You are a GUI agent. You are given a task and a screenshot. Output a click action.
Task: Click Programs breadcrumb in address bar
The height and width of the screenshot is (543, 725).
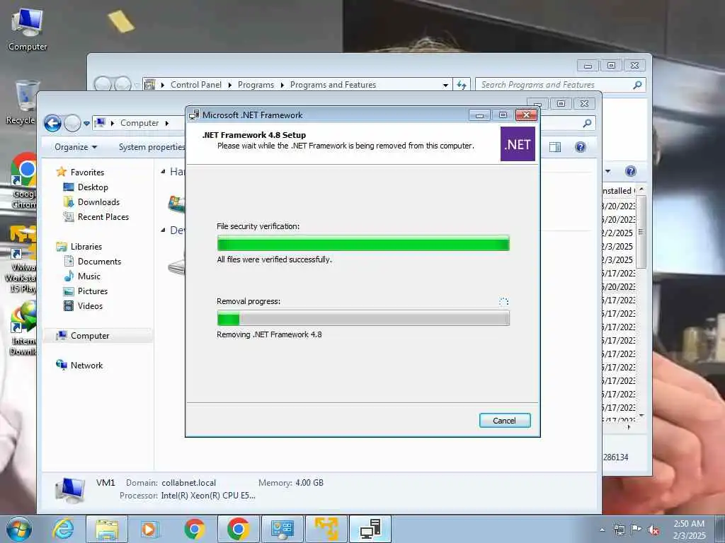pyautogui.click(x=256, y=85)
